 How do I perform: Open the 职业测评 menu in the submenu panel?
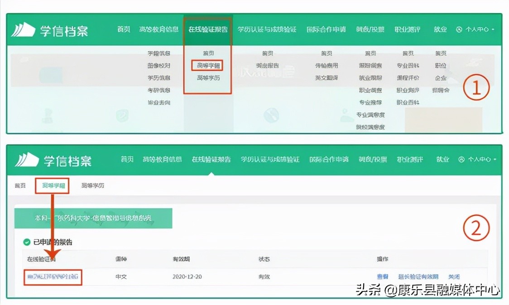click(x=408, y=29)
